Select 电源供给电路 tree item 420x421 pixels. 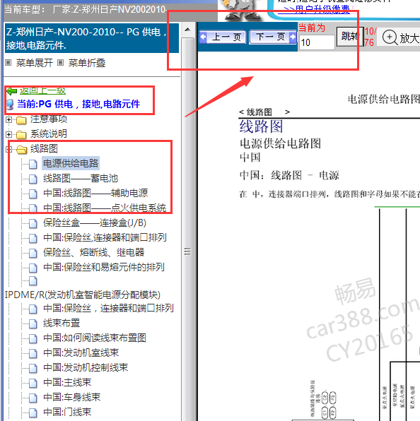[71, 163]
